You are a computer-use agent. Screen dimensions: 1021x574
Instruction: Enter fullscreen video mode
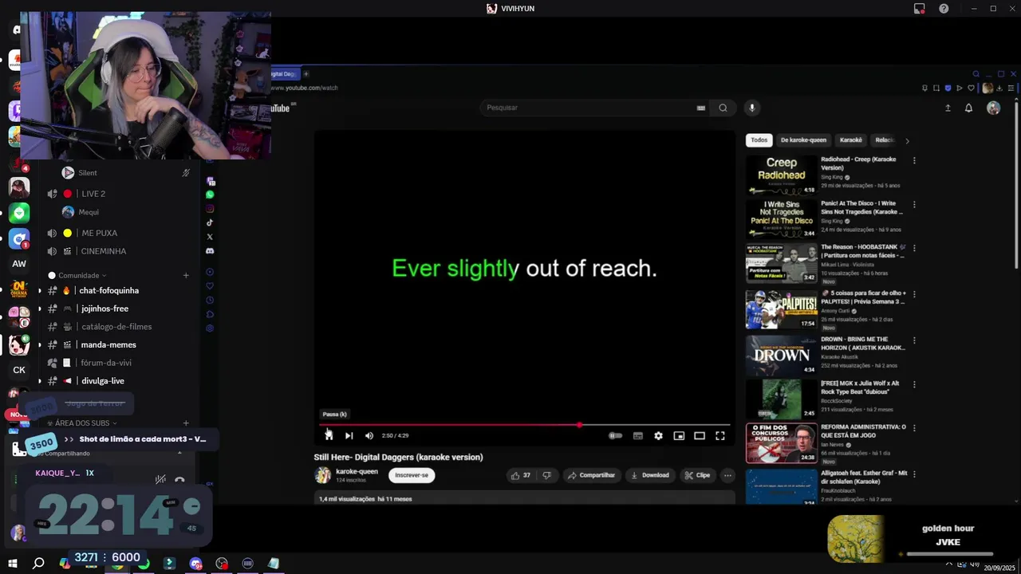pyautogui.click(x=720, y=435)
